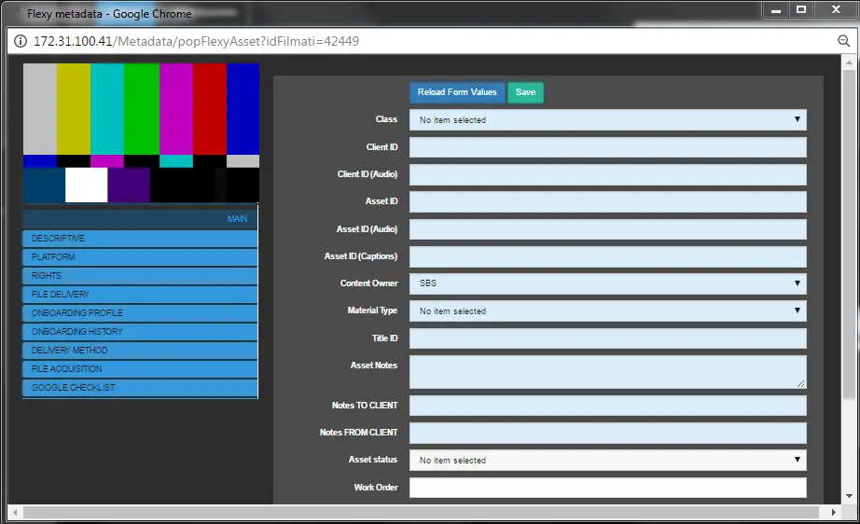Click the color bars video thumbnail
860x524 pixels.
coord(141,133)
